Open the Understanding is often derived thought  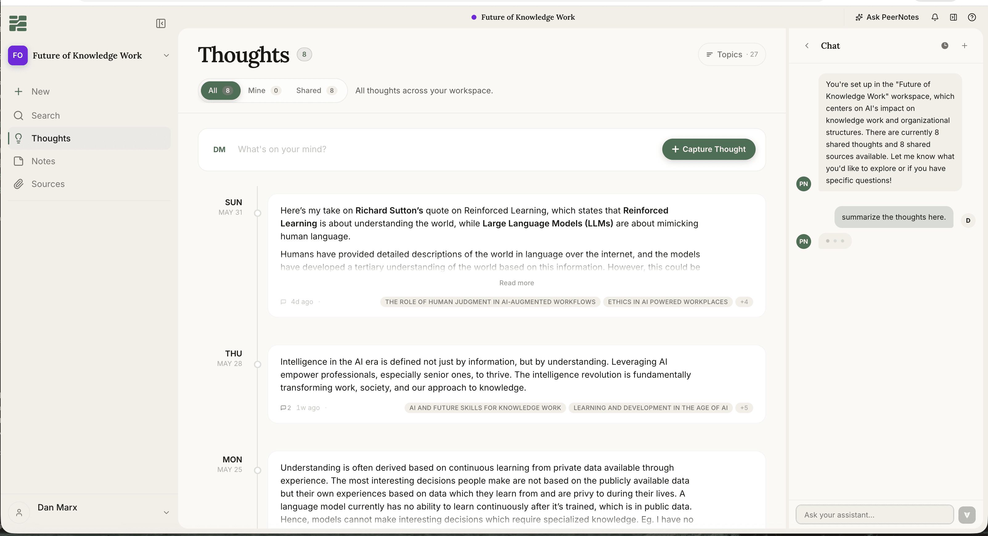(x=487, y=493)
